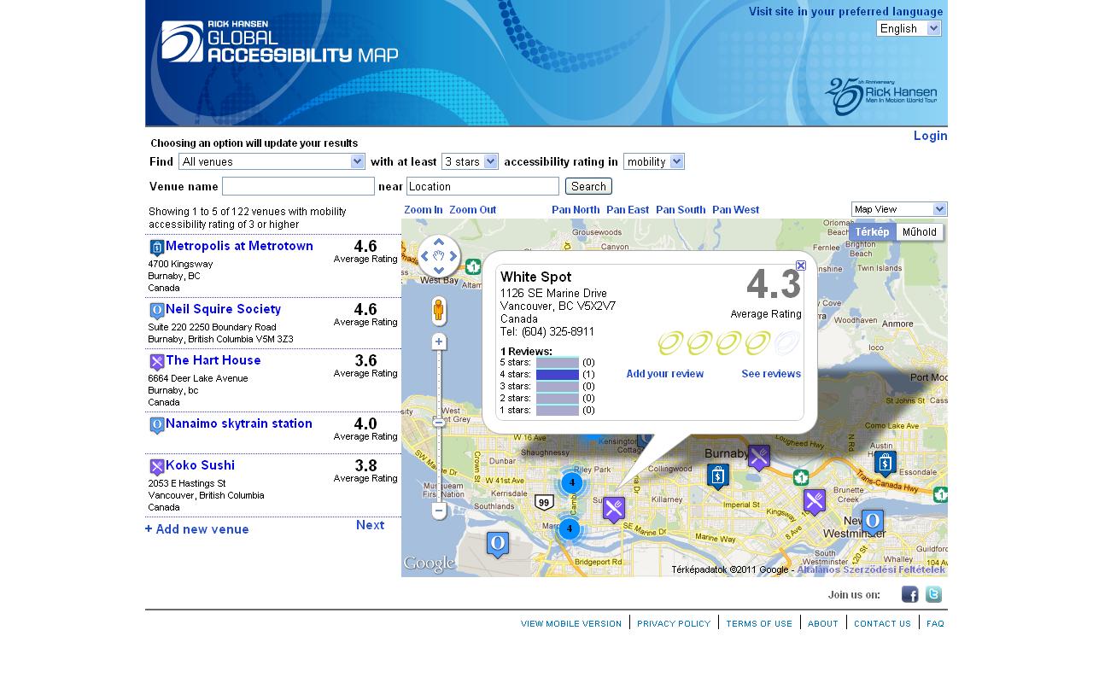The height and width of the screenshot is (683, 1093).
Task: Click Contact Us footer link
Action: pyautogui.click(x=882, y=623)
